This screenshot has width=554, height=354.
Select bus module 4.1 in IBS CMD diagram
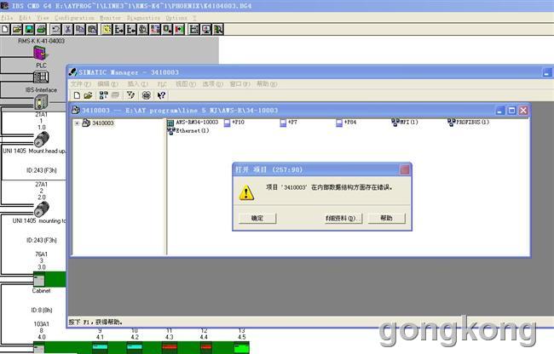click(100, 347)
